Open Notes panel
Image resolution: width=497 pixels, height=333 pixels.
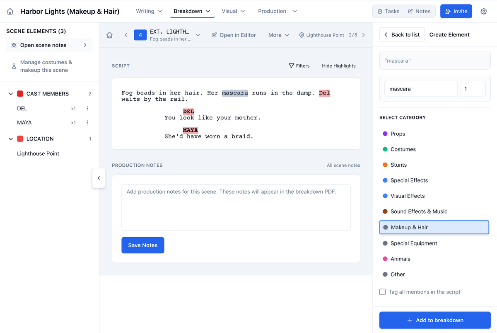(x=419, y=11)
